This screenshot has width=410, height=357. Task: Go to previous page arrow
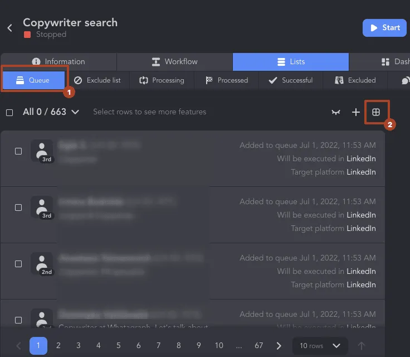coord(18,346)
